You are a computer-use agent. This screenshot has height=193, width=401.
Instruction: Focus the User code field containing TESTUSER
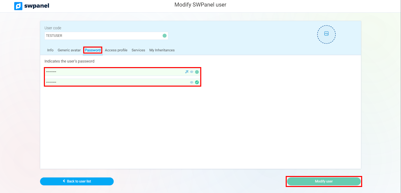tap(103, 36)
